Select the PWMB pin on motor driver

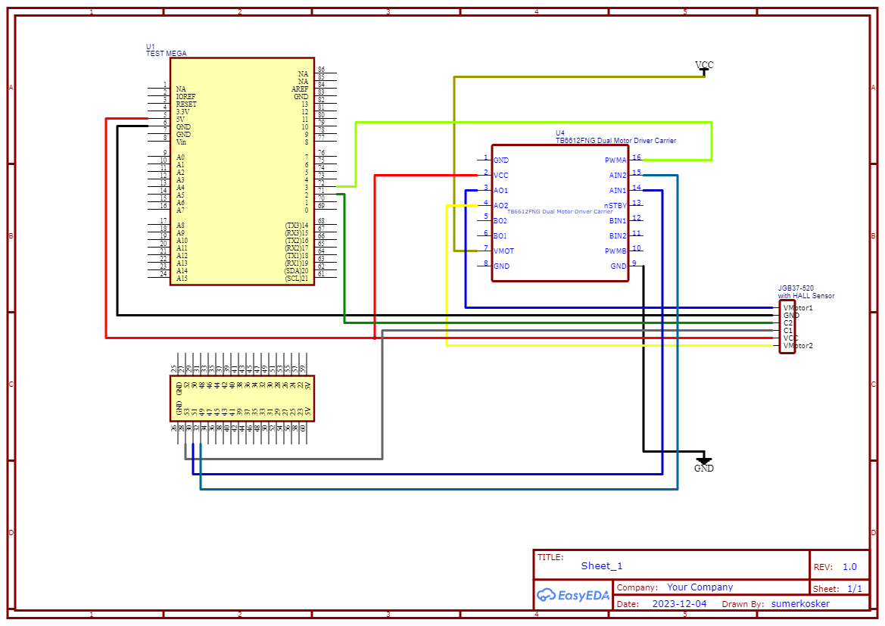(615, 251)
